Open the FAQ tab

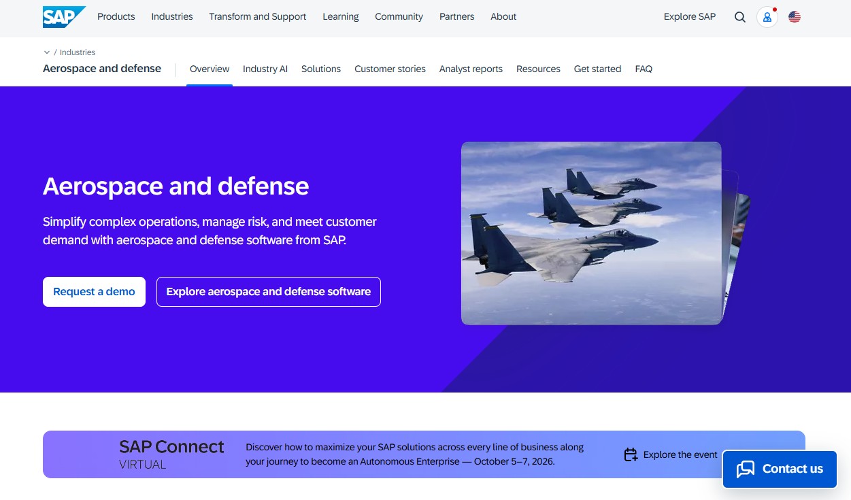[x=644, y=69]
